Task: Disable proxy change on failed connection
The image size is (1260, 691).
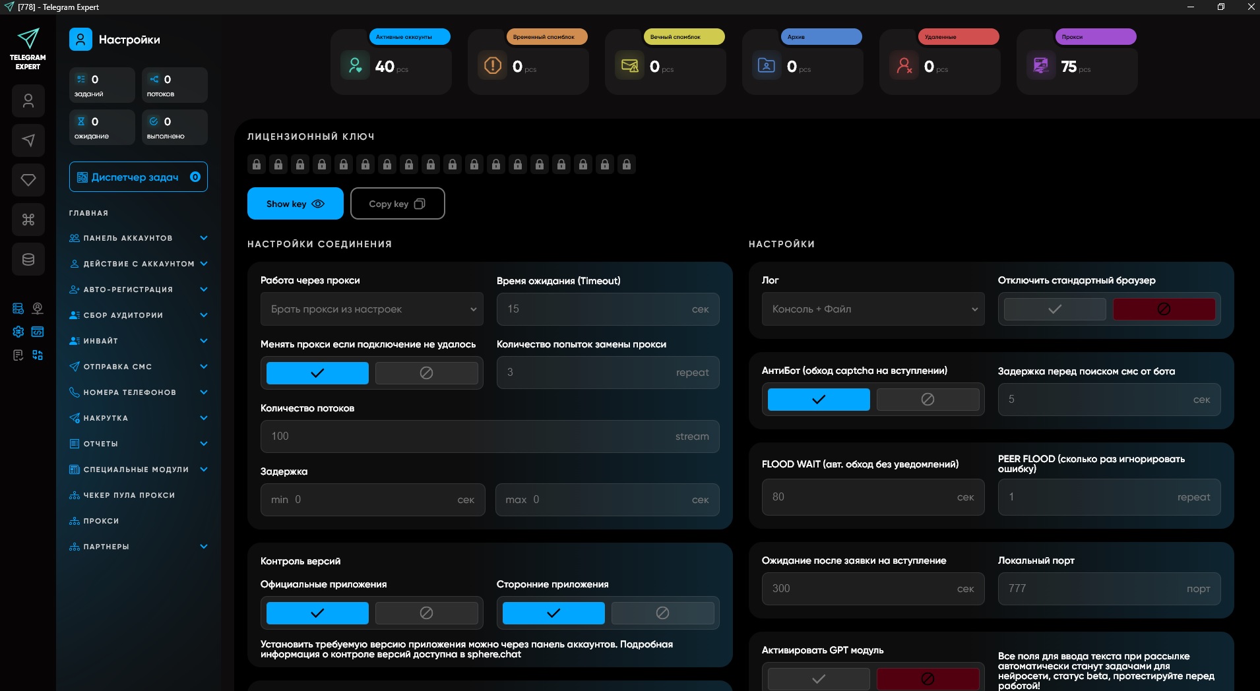Action: tap(427, 373)
